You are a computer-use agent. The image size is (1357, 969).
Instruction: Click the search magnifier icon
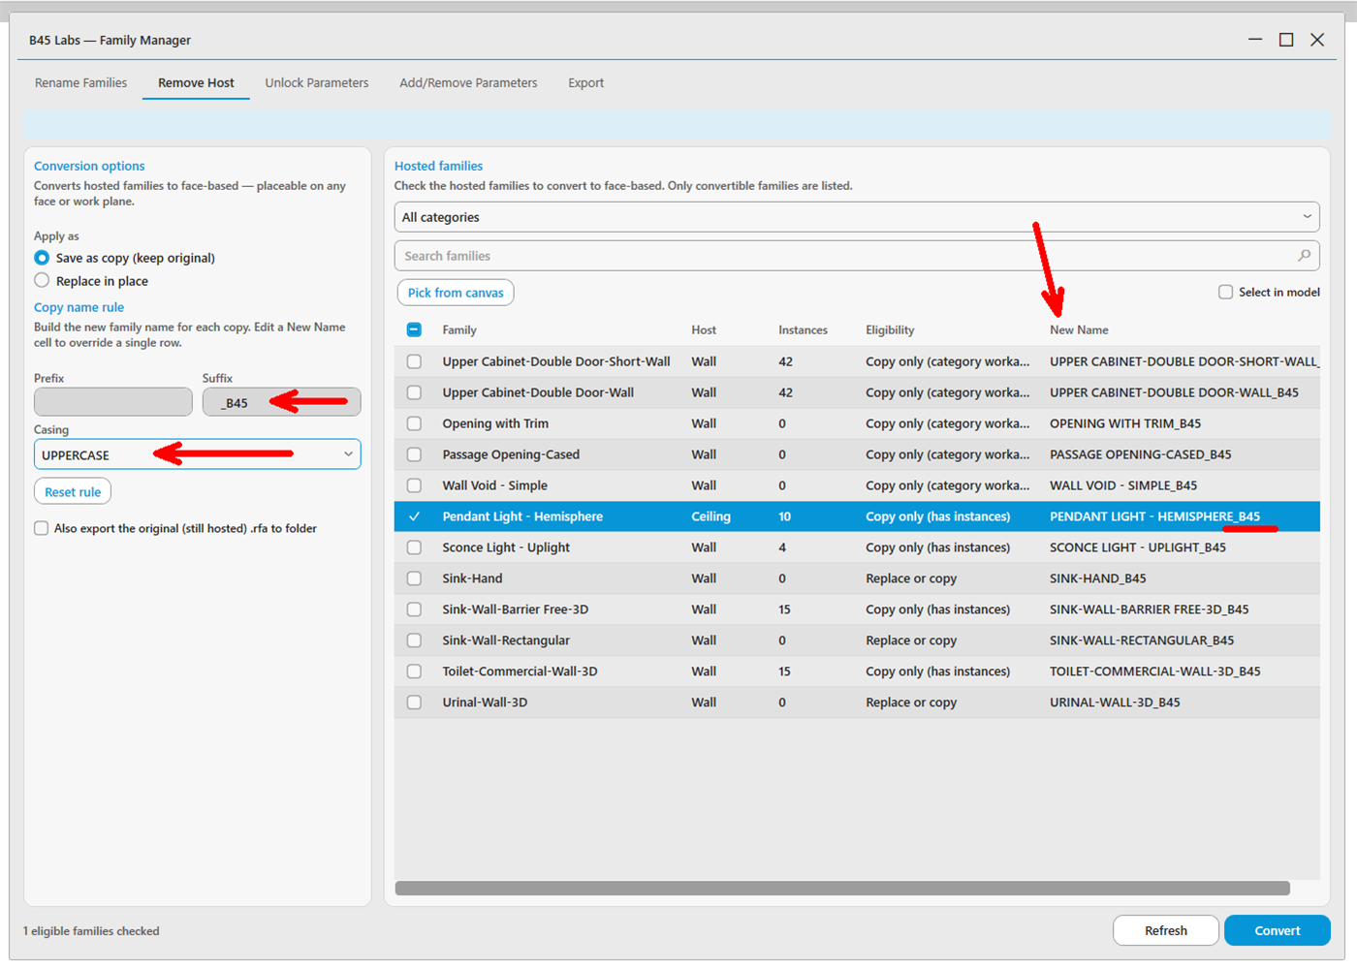coord(1304,256)
